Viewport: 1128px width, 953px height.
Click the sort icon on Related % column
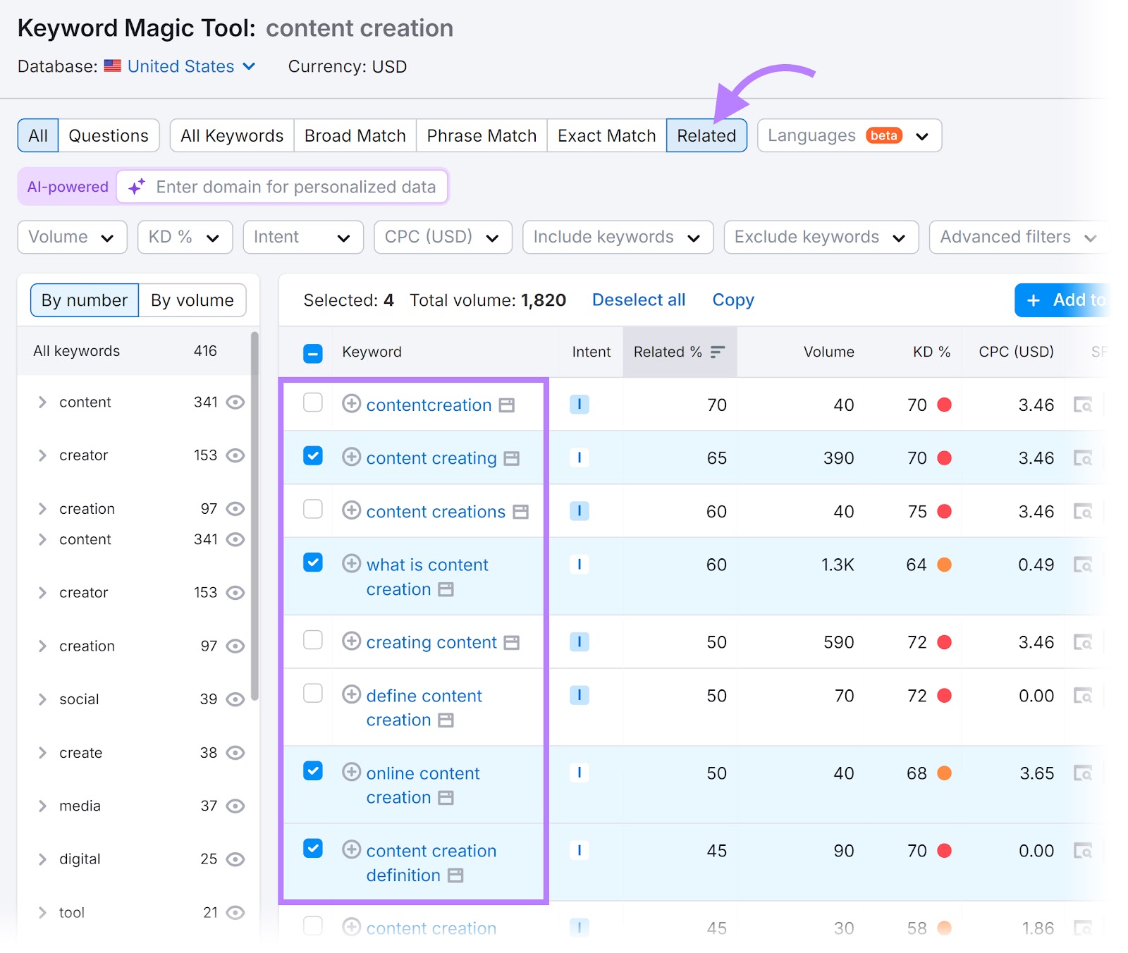[x=717, y=350]
